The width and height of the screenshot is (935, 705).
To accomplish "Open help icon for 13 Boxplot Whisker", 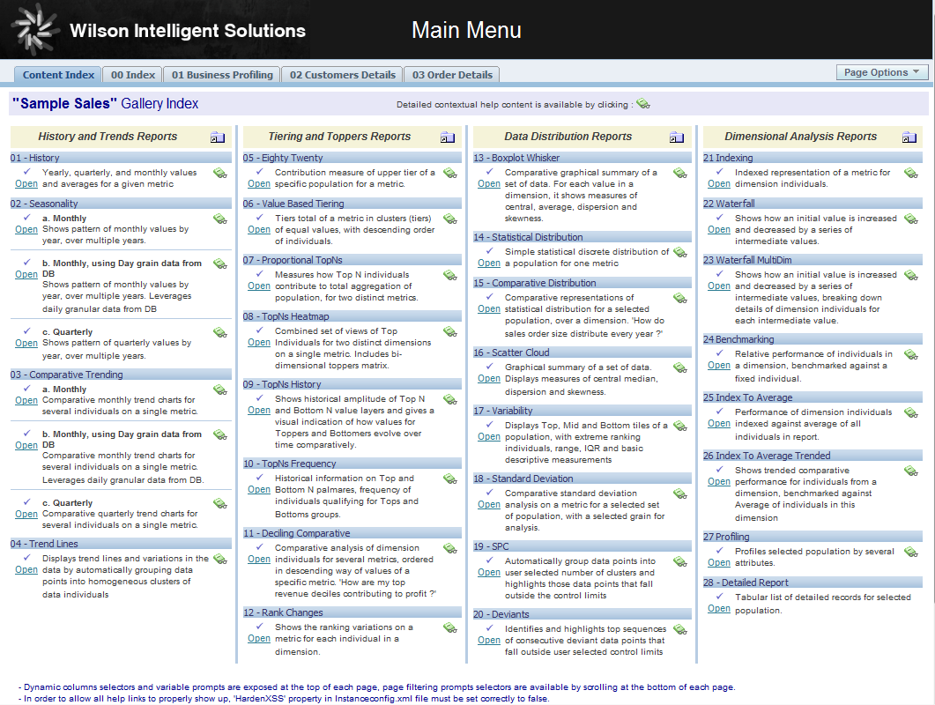I will (679, 174).
